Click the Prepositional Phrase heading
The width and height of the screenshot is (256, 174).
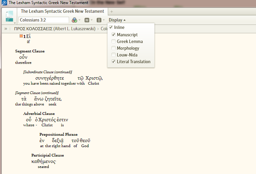pyautogui.click(x=59, y=134)
